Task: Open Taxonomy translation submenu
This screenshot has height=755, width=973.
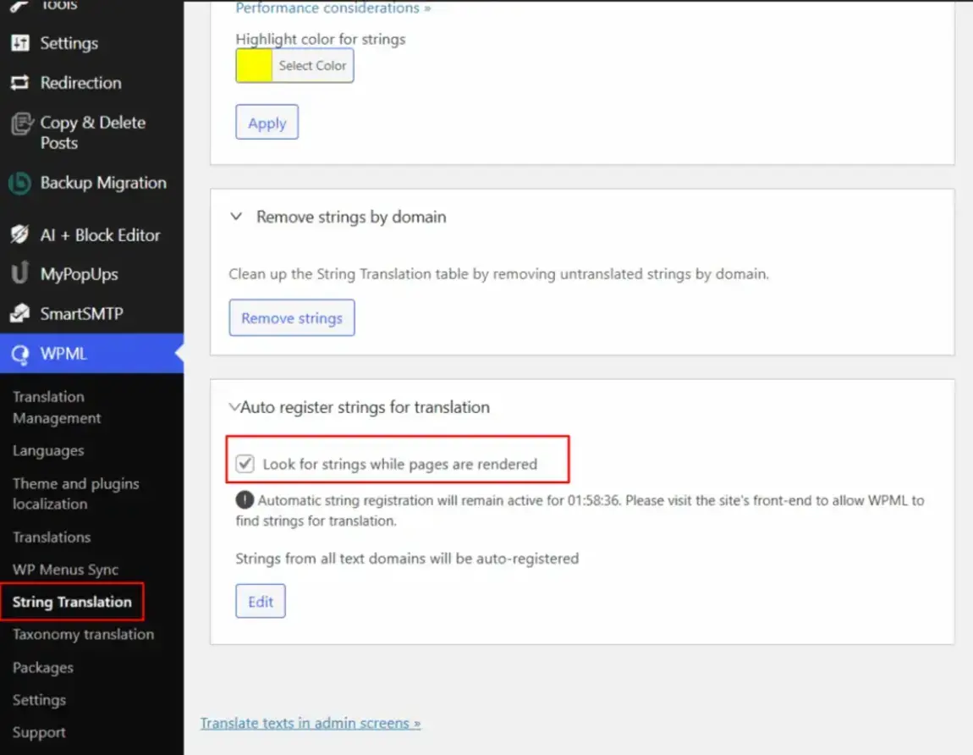Action: (83, 635)
